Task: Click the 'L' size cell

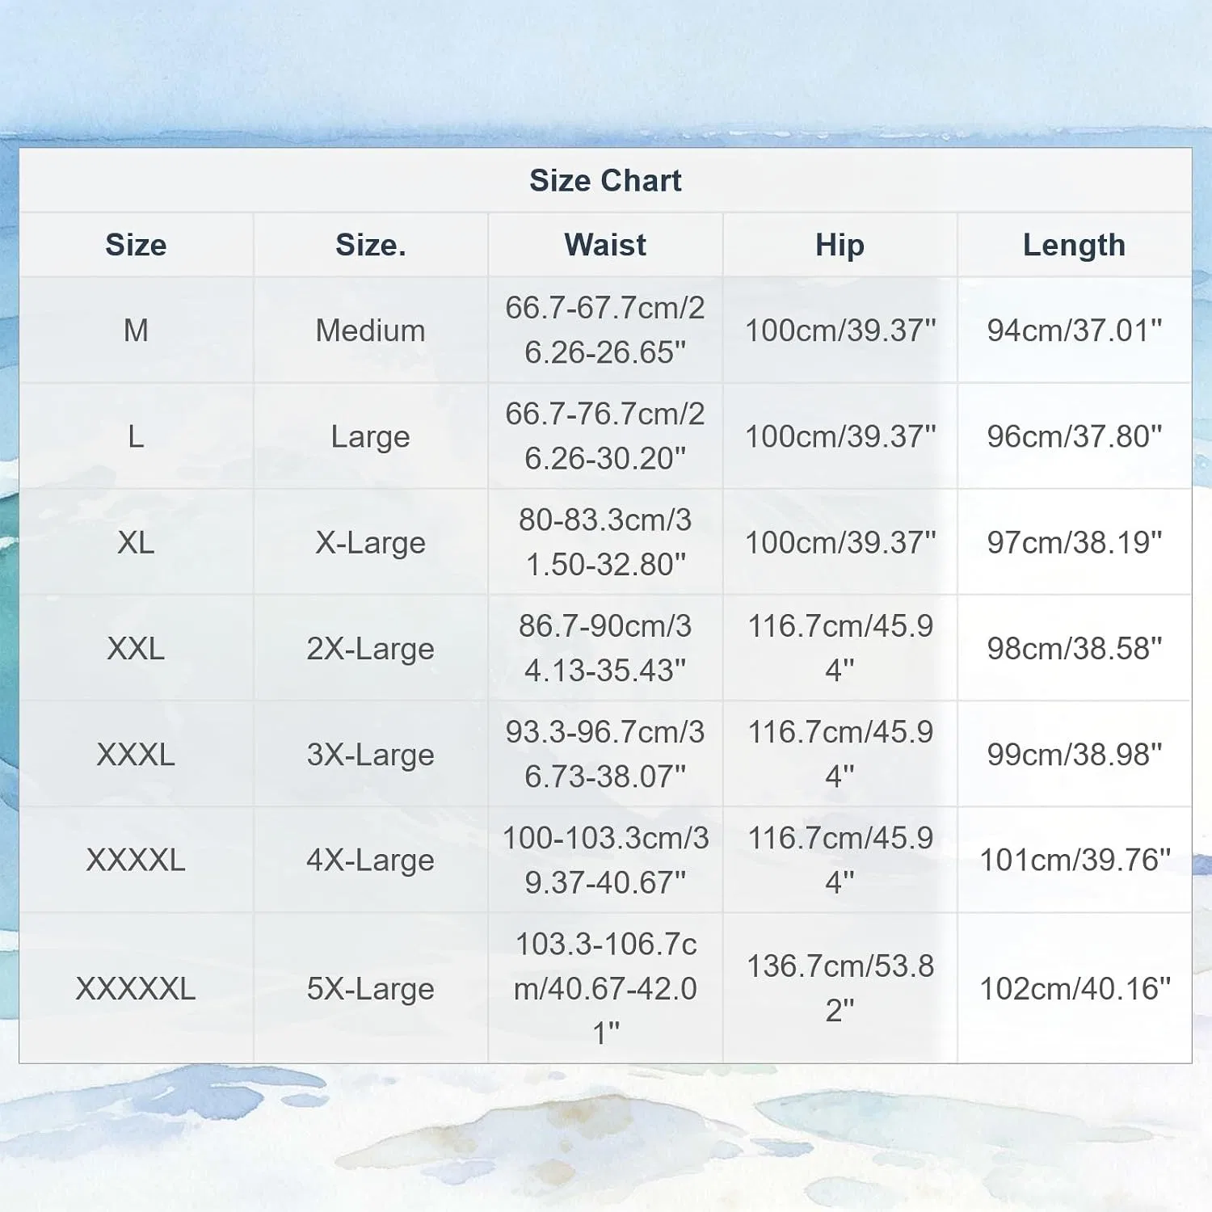Action: click(136, 436)
